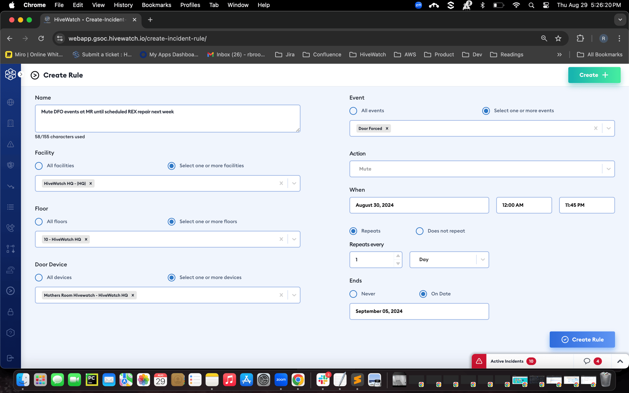Clear all selections in Door Device field

coord(281,295)
